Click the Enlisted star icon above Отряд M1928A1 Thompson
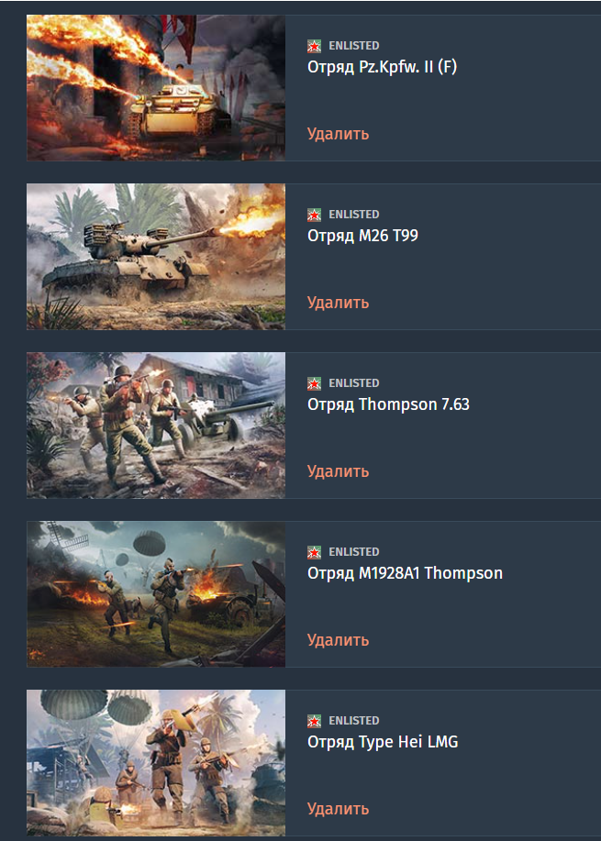Image resolution: width=601 pixels, height=841 pixels. [314, 552]
